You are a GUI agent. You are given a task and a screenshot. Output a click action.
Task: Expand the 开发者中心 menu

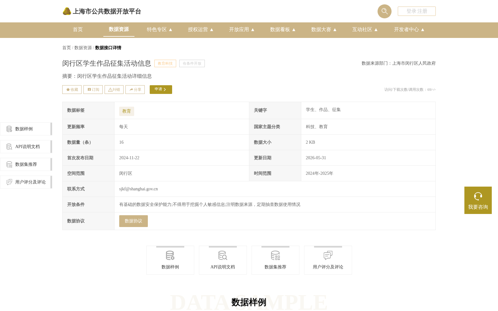click(x=409, y=30)
